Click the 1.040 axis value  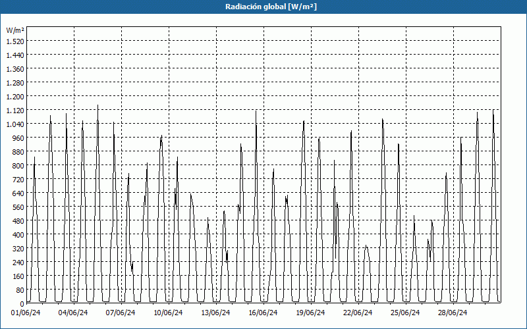click(15, 124)
